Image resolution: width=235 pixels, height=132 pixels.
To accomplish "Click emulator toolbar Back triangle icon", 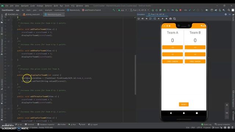I will pos(159,19).
